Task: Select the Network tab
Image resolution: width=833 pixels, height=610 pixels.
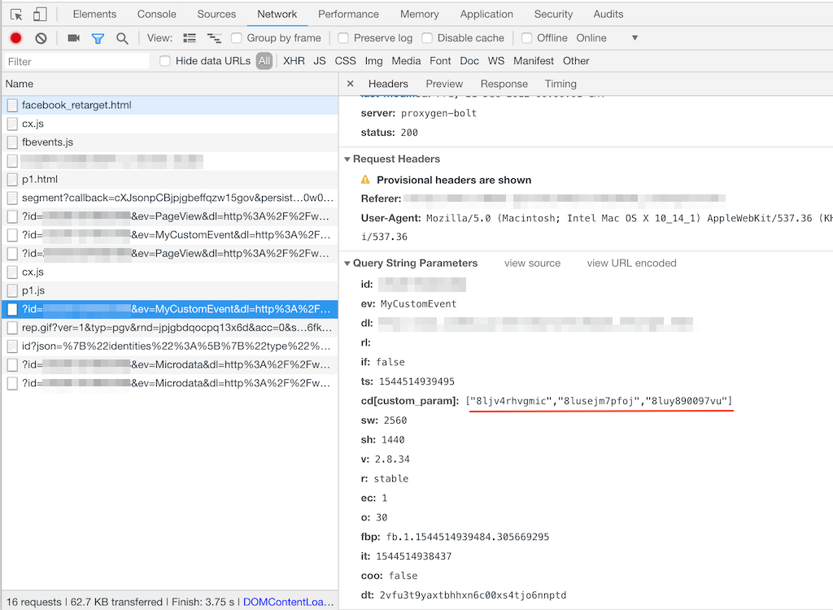Action: [x=277, y=15]
